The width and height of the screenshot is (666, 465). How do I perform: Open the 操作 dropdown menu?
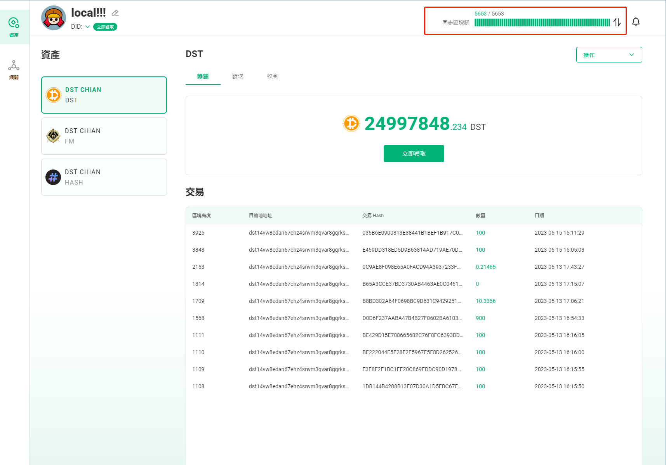click(x=609, y=55)
